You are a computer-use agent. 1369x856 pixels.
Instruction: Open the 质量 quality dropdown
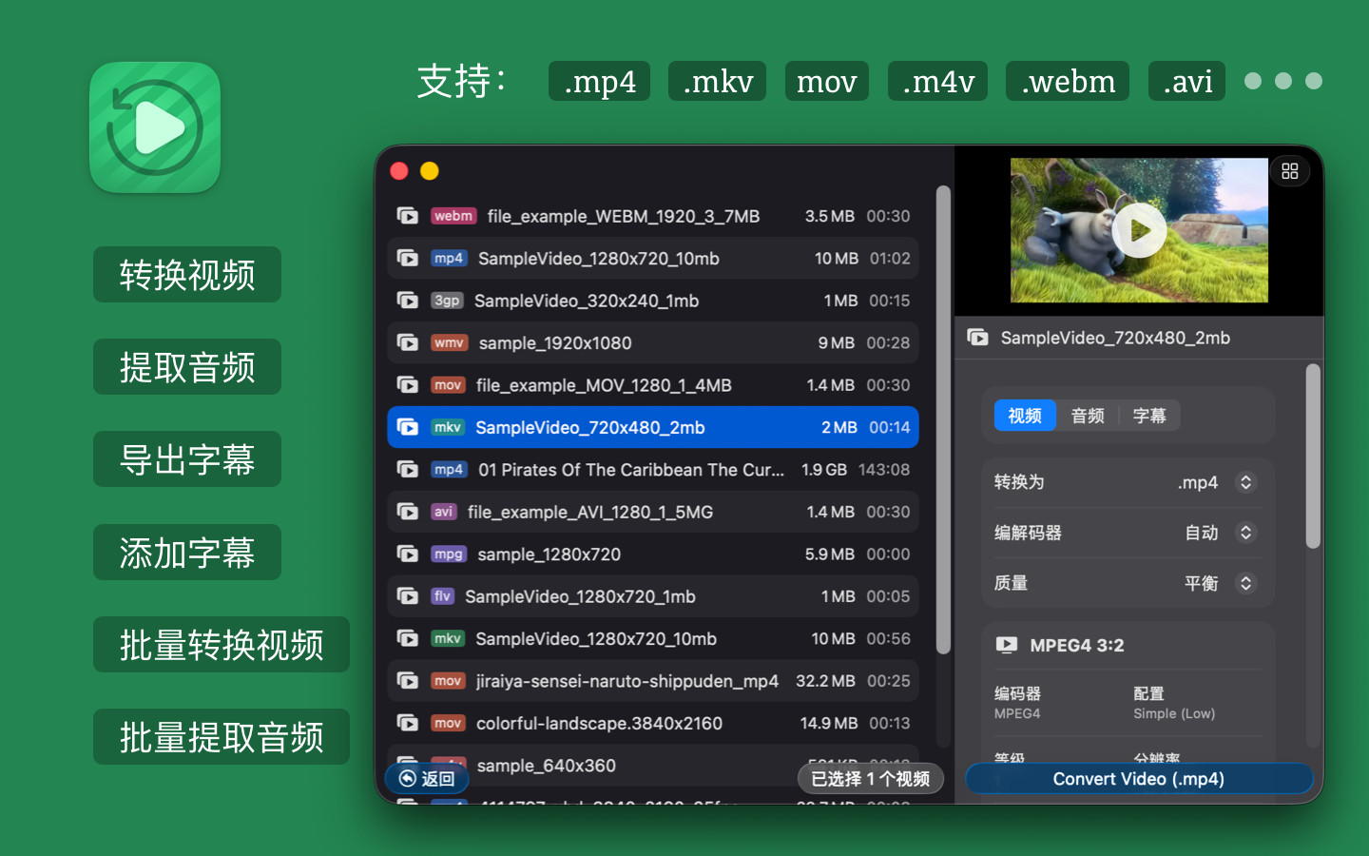pos(1244,583)
